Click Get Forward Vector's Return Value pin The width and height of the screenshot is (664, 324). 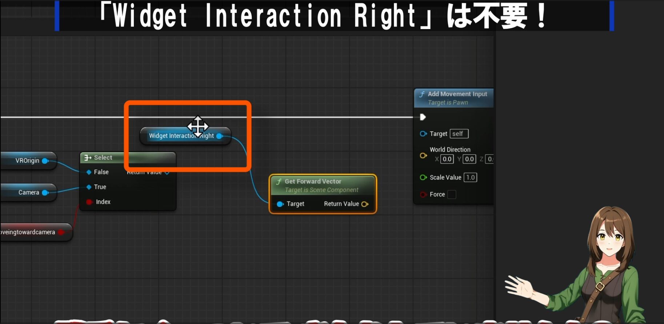[365, 204]
